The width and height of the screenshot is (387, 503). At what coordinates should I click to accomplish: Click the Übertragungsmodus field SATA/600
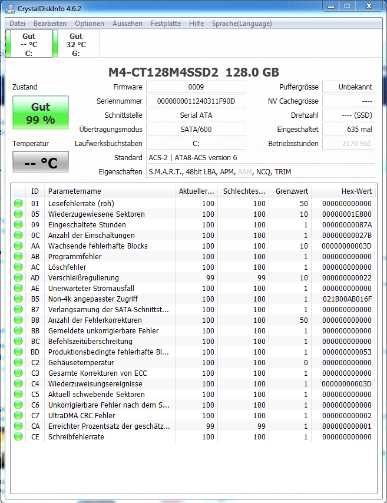click(x=196, y=129)
